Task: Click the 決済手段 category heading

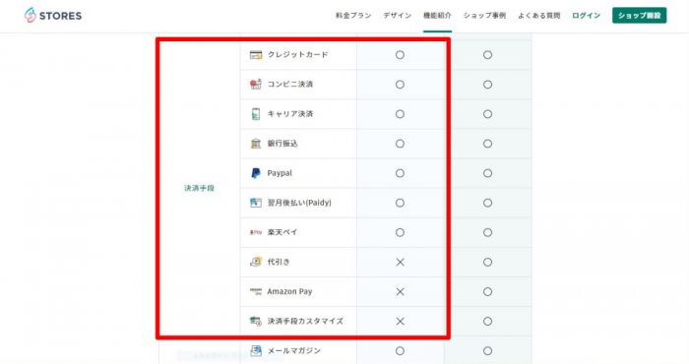Action: (x=199, y=188)
